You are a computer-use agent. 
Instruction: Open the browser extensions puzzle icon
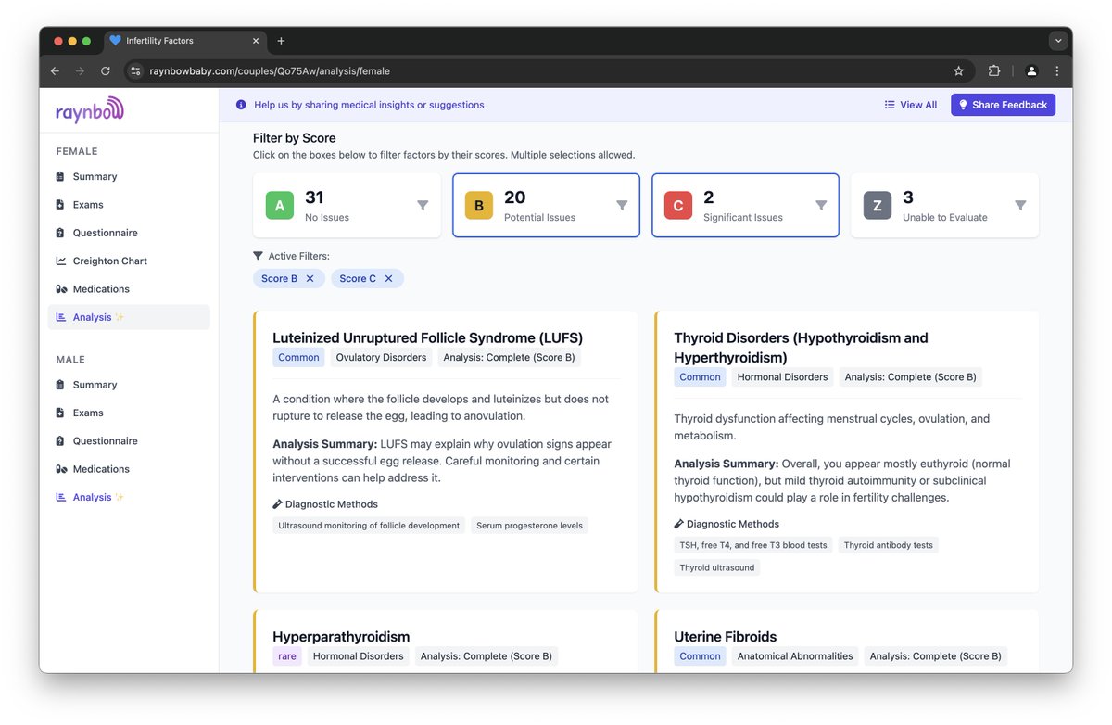[994, 70]
